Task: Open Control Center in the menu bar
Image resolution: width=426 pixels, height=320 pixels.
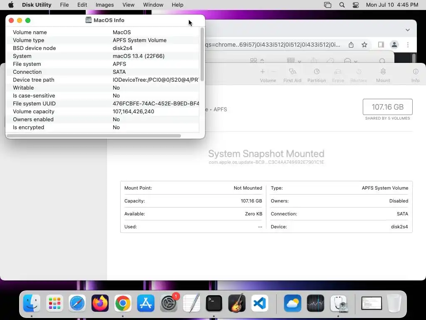Action: coord(356,5)
